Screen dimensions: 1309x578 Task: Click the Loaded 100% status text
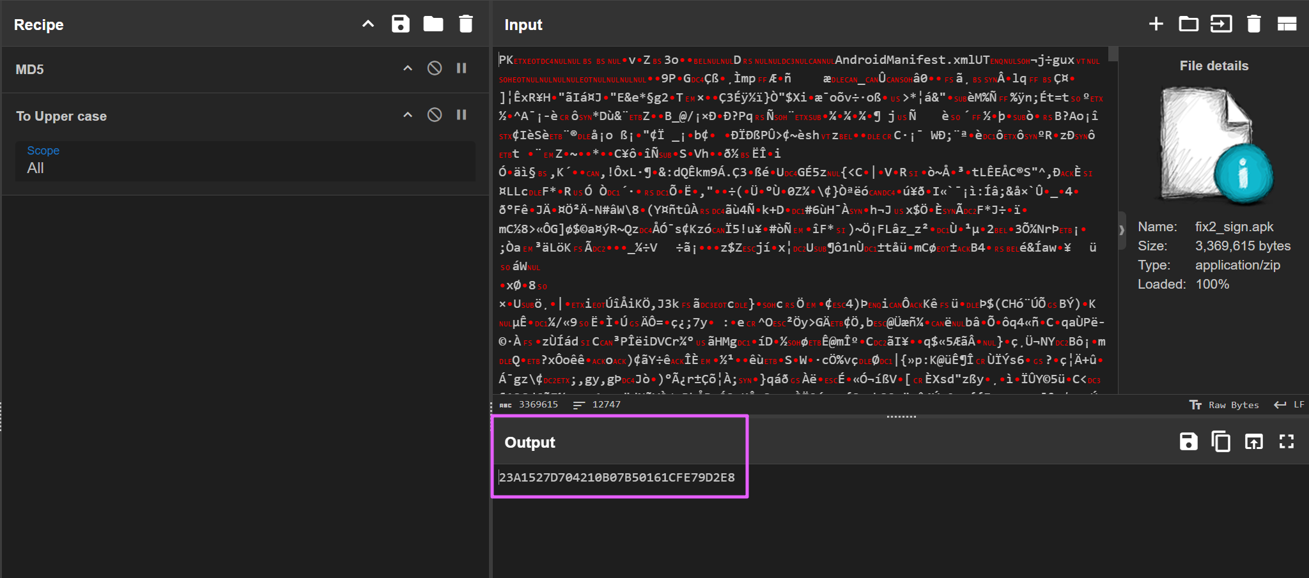(1183, 284)
